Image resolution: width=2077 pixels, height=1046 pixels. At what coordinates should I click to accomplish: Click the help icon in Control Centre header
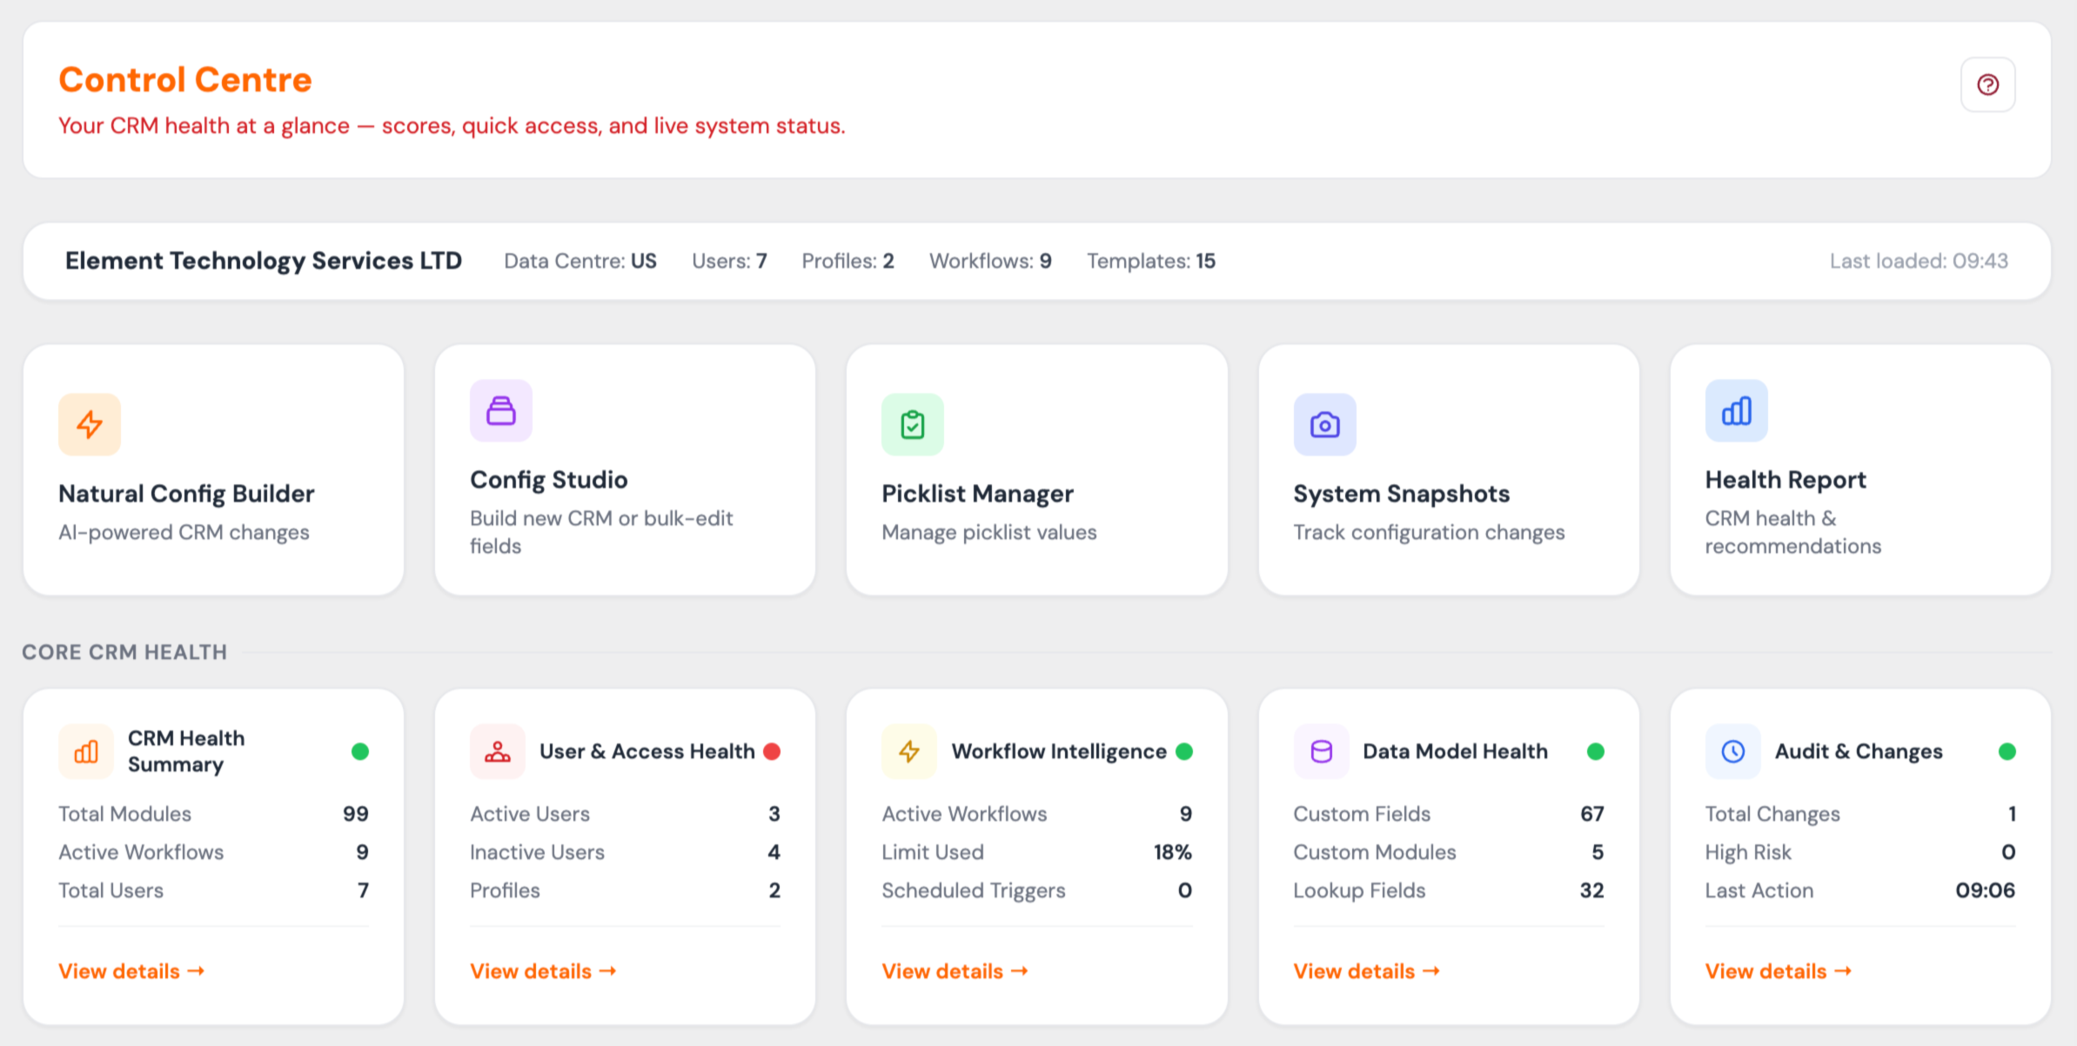[x=1987, y=84]
